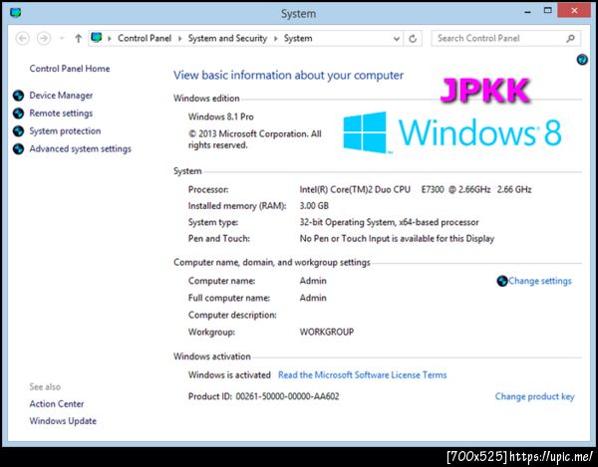Open Windows Update under See also
Viewport: 598px width, 467px height.
coord(63,421)
